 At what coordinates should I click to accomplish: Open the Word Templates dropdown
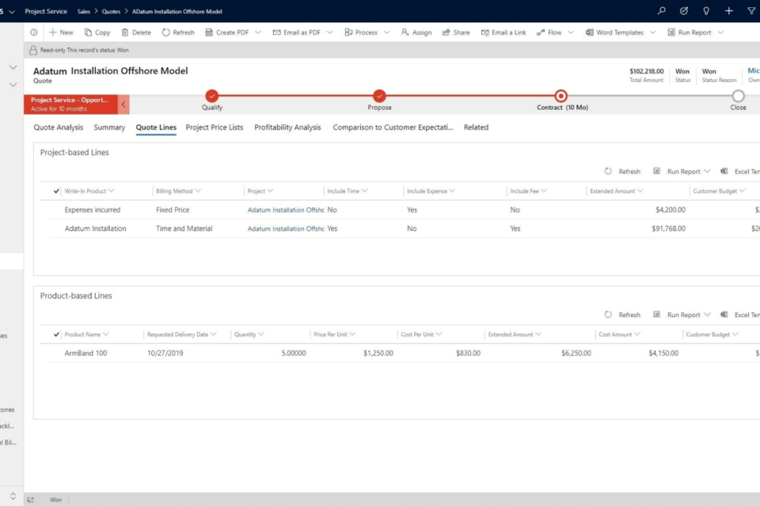tap(652, 32)
